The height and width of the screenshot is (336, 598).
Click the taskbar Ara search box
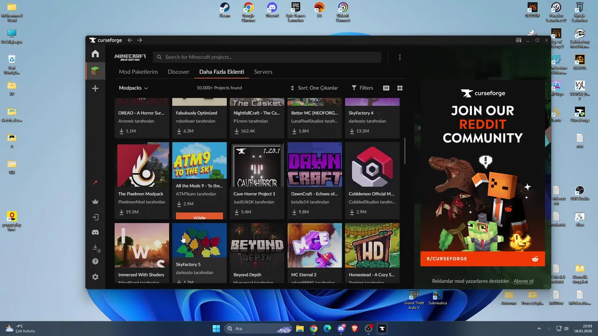258,329
